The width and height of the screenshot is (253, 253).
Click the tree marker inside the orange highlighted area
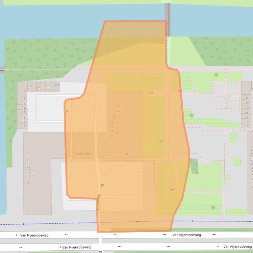click(x=160, y=141)
